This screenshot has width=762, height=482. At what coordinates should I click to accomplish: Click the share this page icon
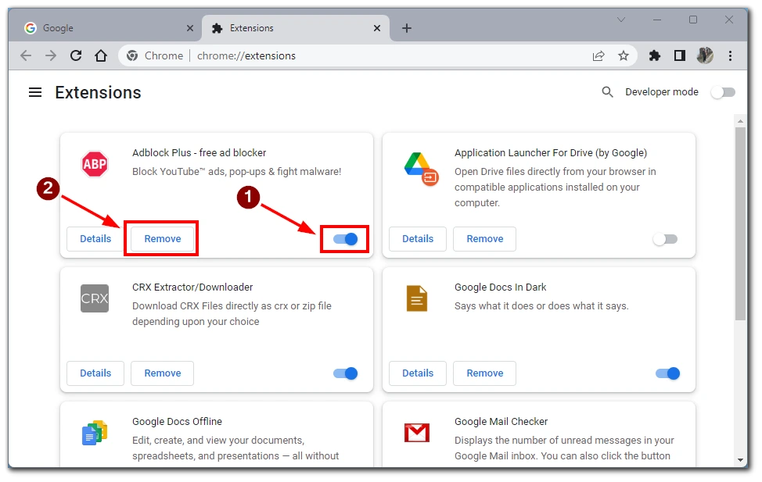tap(598, 55)
